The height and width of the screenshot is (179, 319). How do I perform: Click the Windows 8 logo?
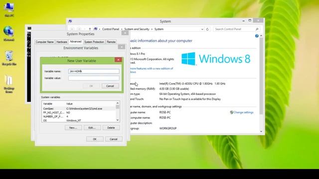coord(216,59)
